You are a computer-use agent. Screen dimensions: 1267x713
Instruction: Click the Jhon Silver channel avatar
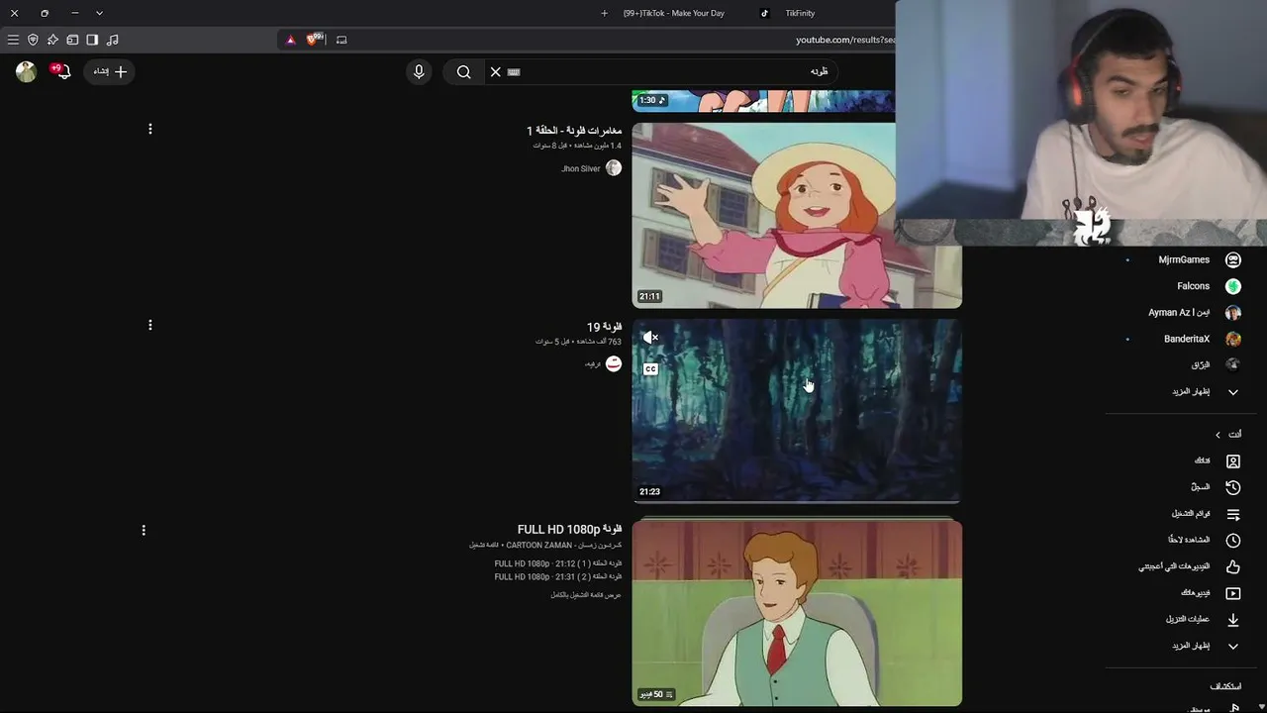click(x=614, y=168)
